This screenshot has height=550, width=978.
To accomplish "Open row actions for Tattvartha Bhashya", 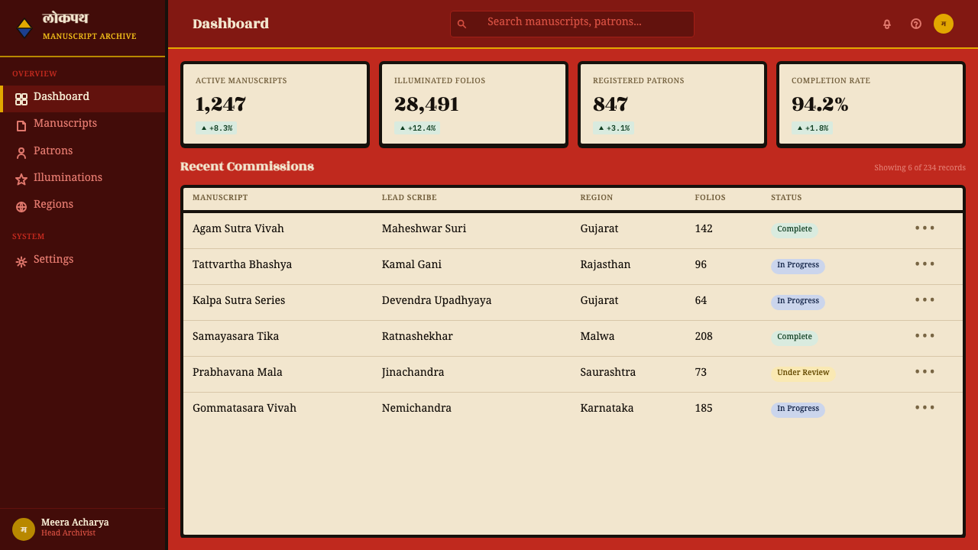I will [x=925, y=264].
